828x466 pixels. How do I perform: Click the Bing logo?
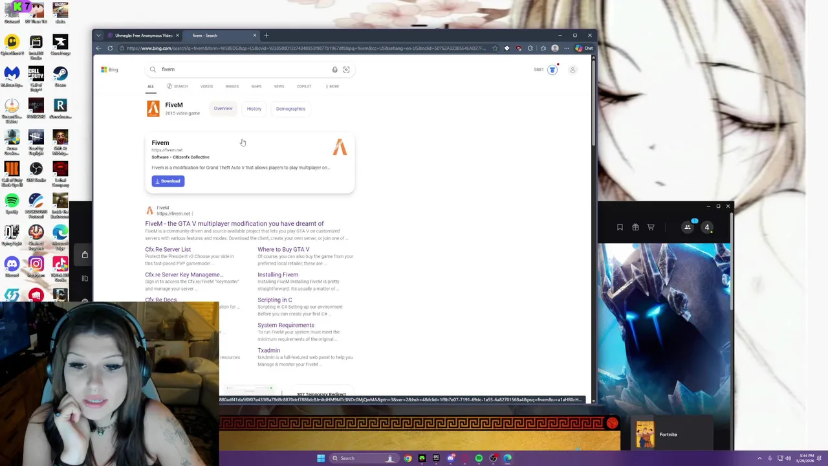click(x=109, y=69)
